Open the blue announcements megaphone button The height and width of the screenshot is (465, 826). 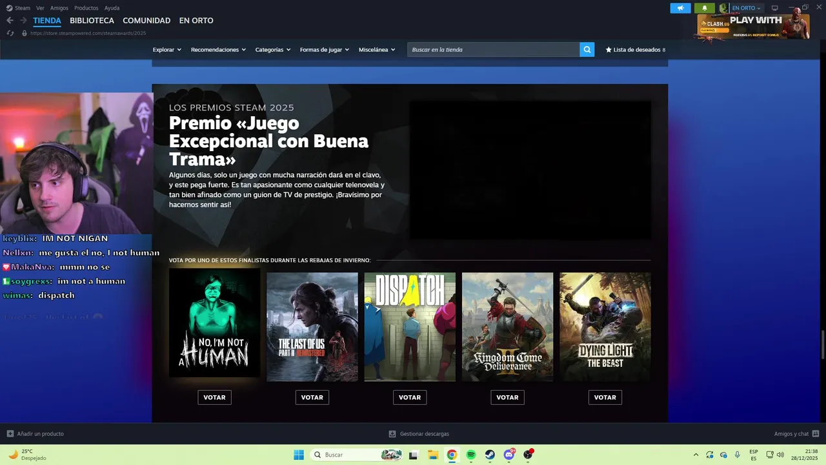(680, 8)
